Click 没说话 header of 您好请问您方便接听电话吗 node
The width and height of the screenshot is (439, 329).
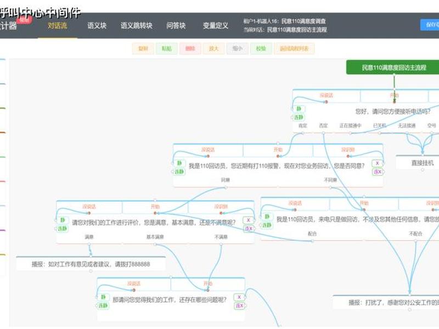pyautogui.click(x=326, y=95)
